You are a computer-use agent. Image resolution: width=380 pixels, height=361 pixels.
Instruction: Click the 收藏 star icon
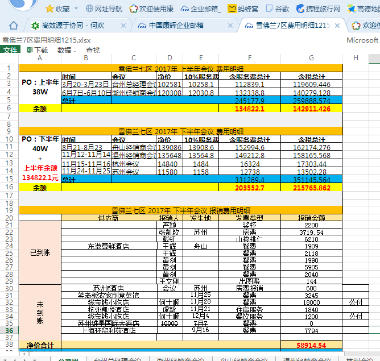[49, 9]
